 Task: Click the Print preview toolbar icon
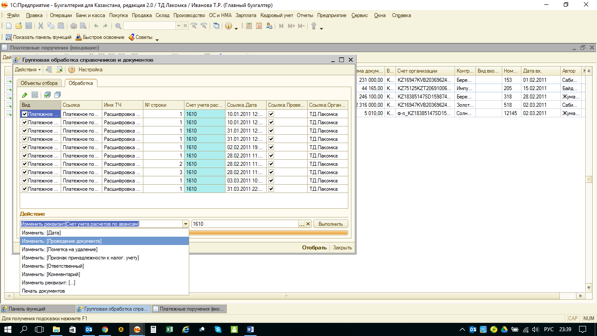(83, 26)
